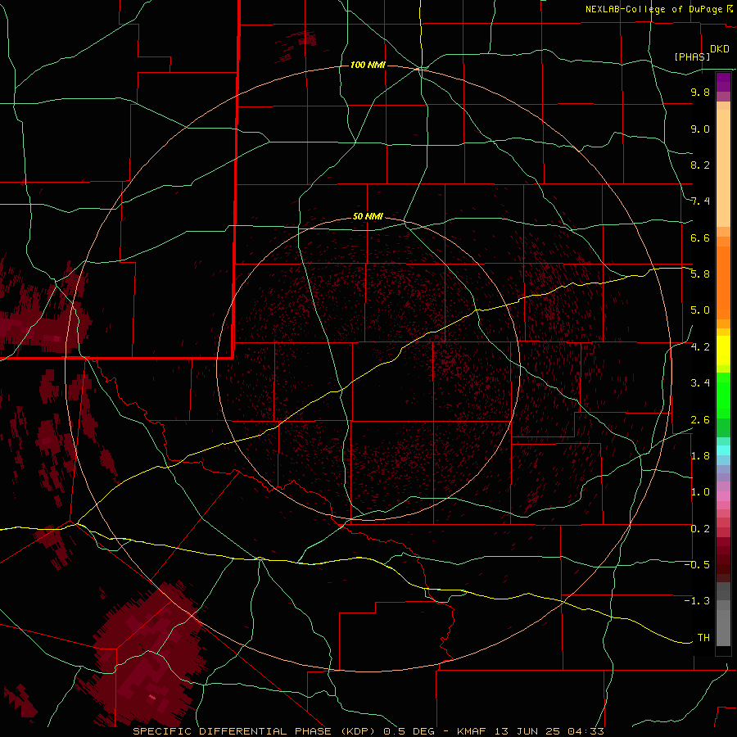Click the "100 NMI" range ring label
The height and width of the screenshot is (737, 737).
click(368, 65)
